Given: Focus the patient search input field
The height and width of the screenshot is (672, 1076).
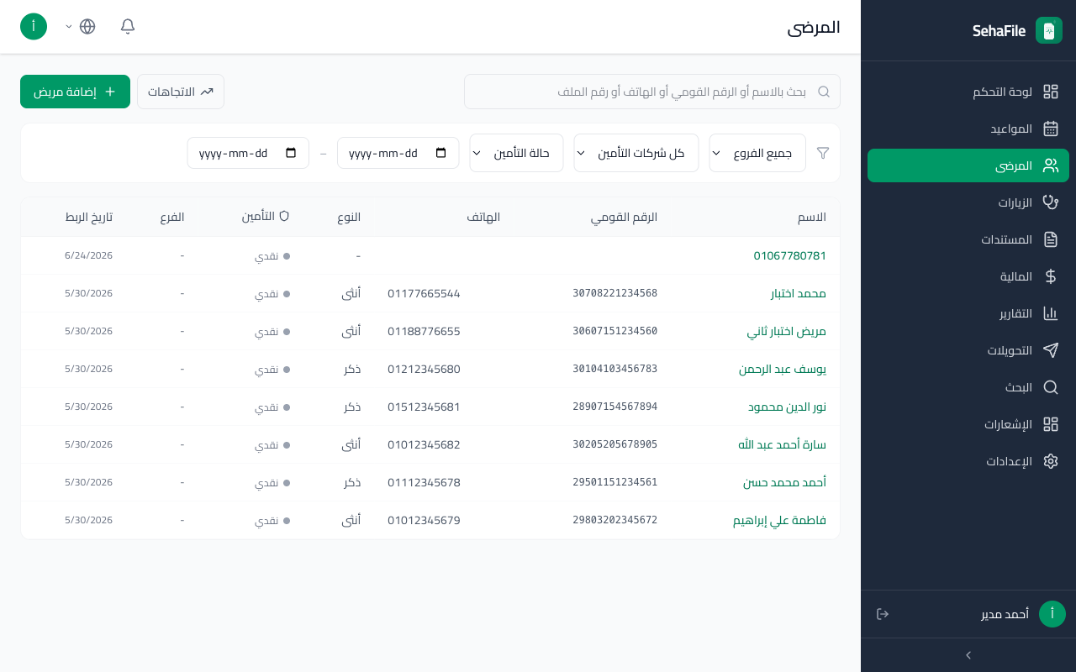Looking at the screenshot, I should click(x=652, y=92).
